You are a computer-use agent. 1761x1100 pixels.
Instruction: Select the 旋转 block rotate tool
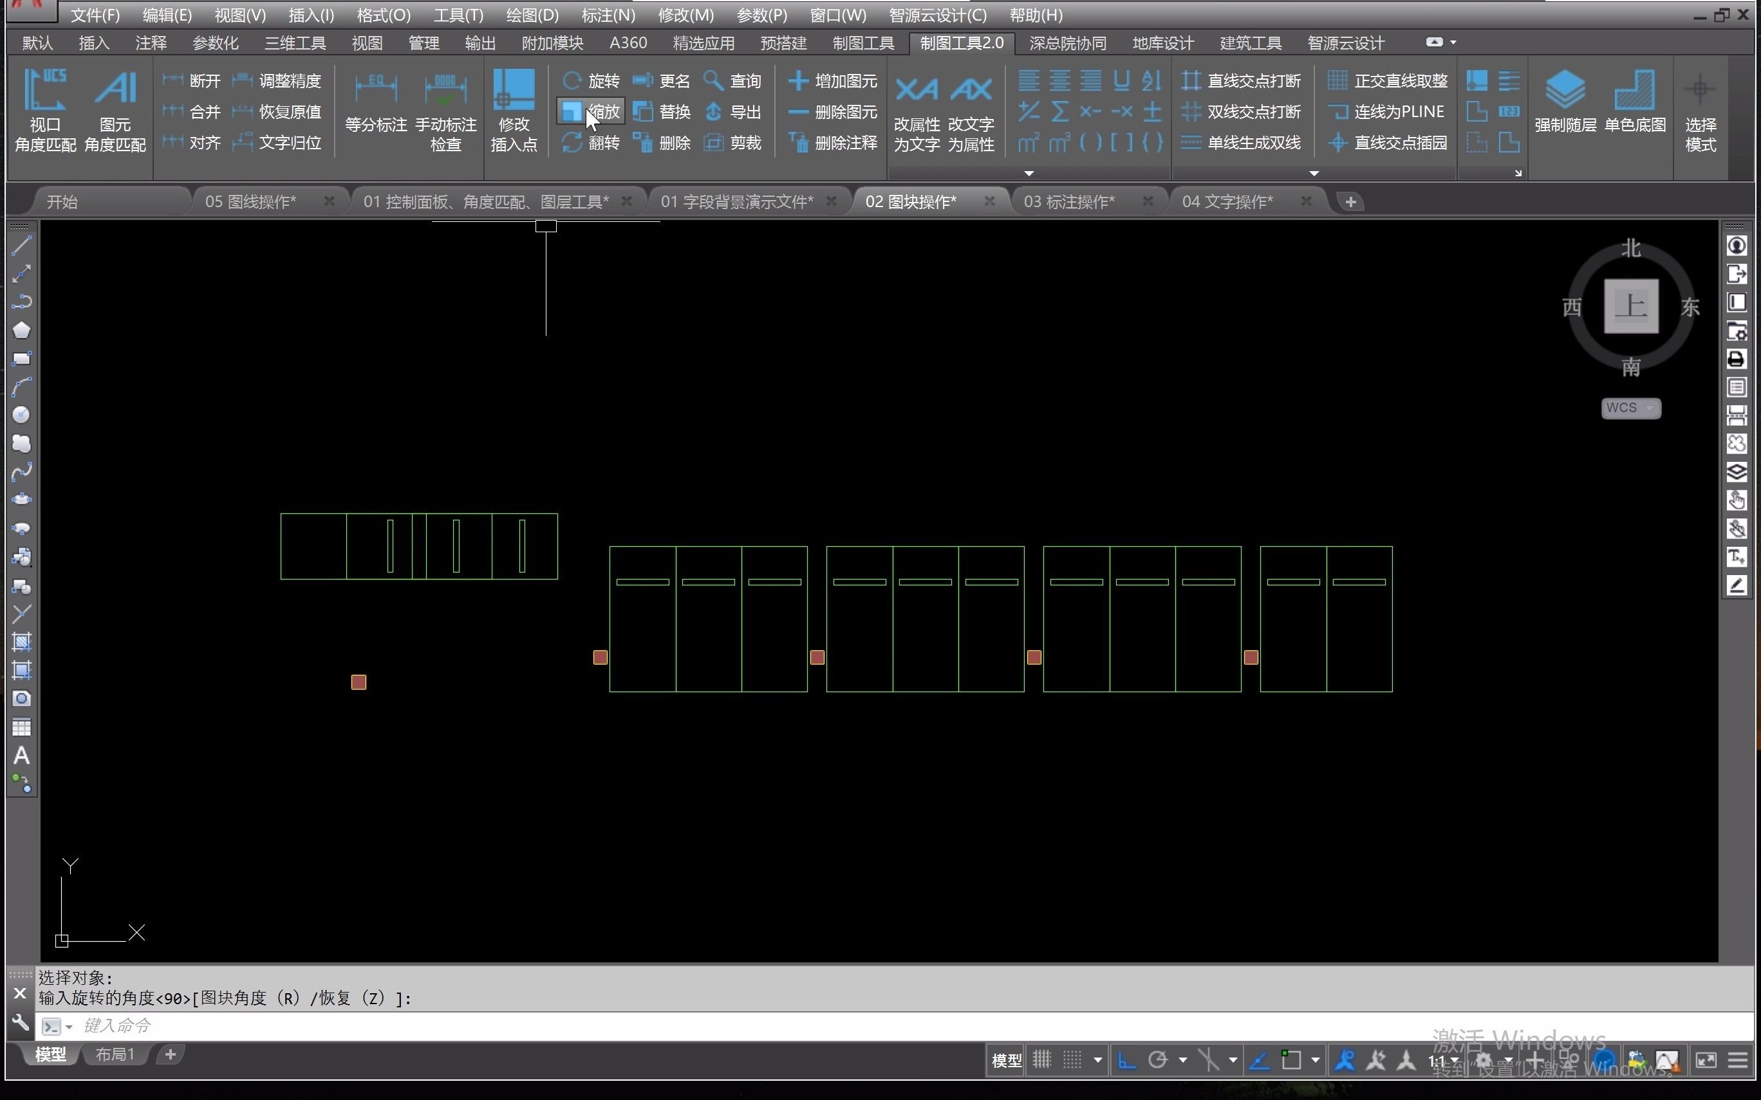click(x=591, y=81)
